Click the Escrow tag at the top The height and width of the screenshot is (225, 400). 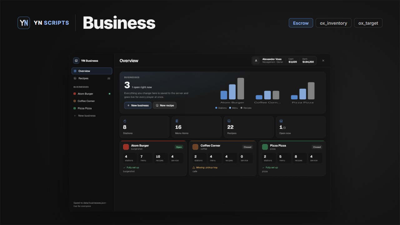point(301,23)
